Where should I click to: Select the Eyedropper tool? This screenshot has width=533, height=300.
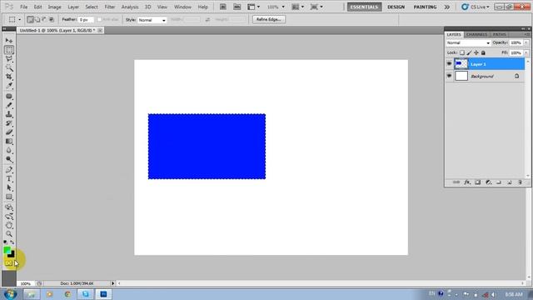(9, 85)
